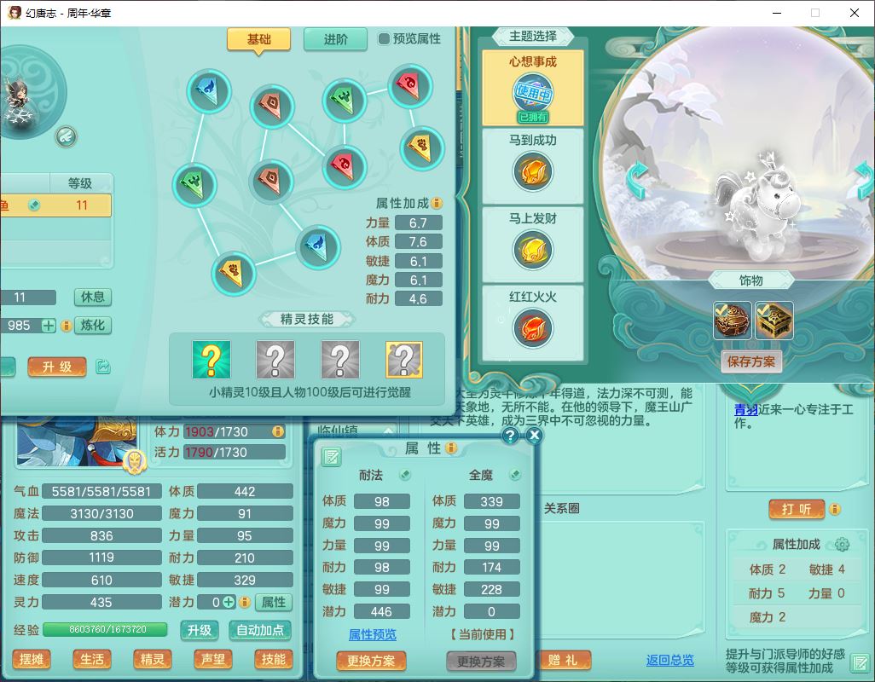Click the 自动加点 button
This screenshot has height=682, width=875.
pyautogui.click(x=260, y=630)
